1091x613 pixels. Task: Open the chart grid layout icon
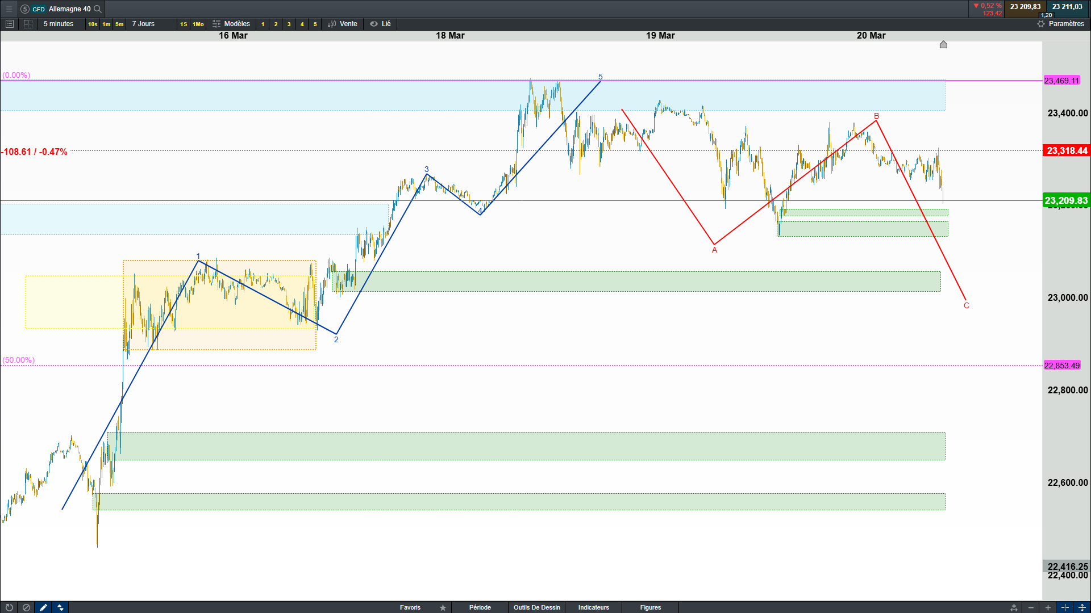click(28, 24)
